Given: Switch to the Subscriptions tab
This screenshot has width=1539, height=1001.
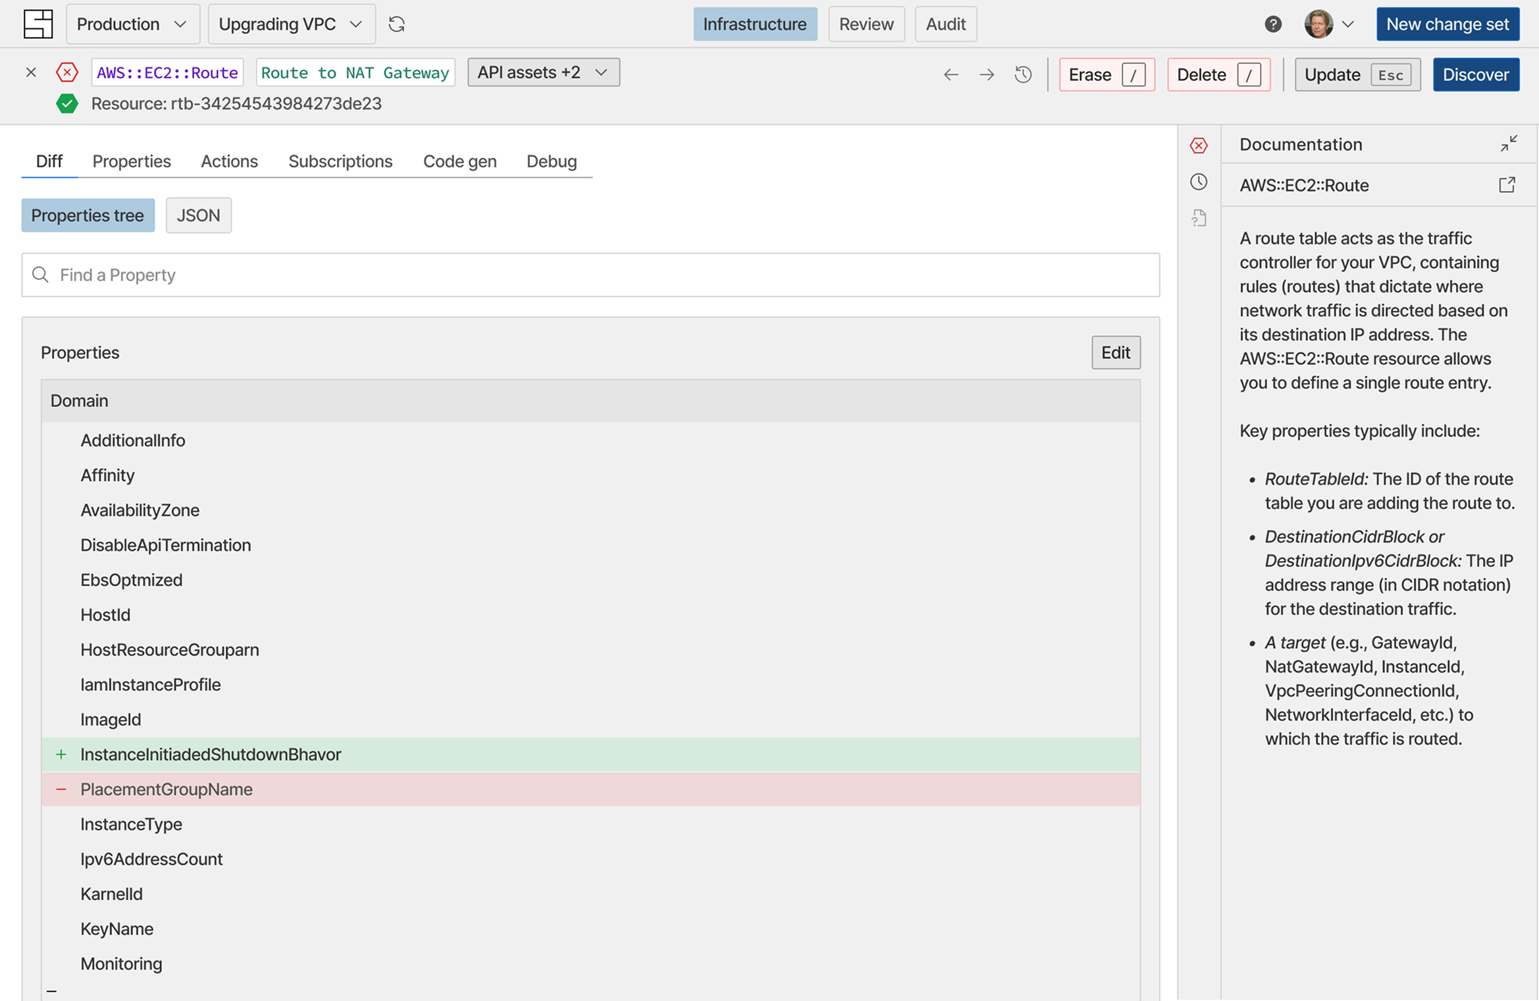Looking at the screenshot, I should (x=340, y=161).
